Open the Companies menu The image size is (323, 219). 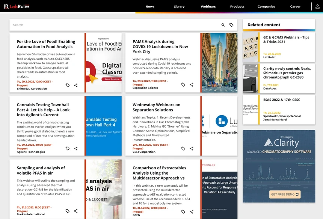click(266, 6)
